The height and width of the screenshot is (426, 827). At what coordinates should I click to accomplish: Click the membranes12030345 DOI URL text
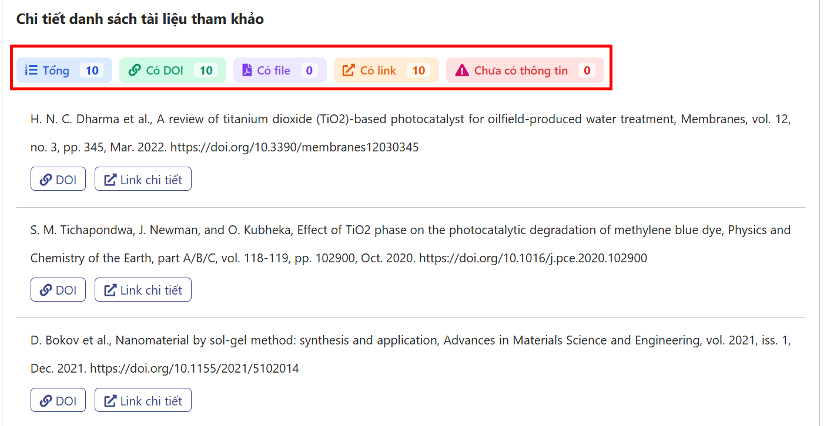(294, 147)
